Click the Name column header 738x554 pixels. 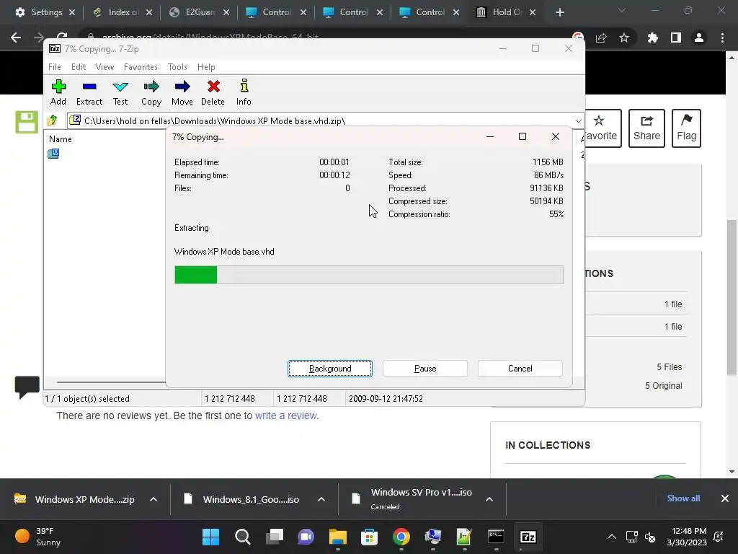click(x=61, y=139)
